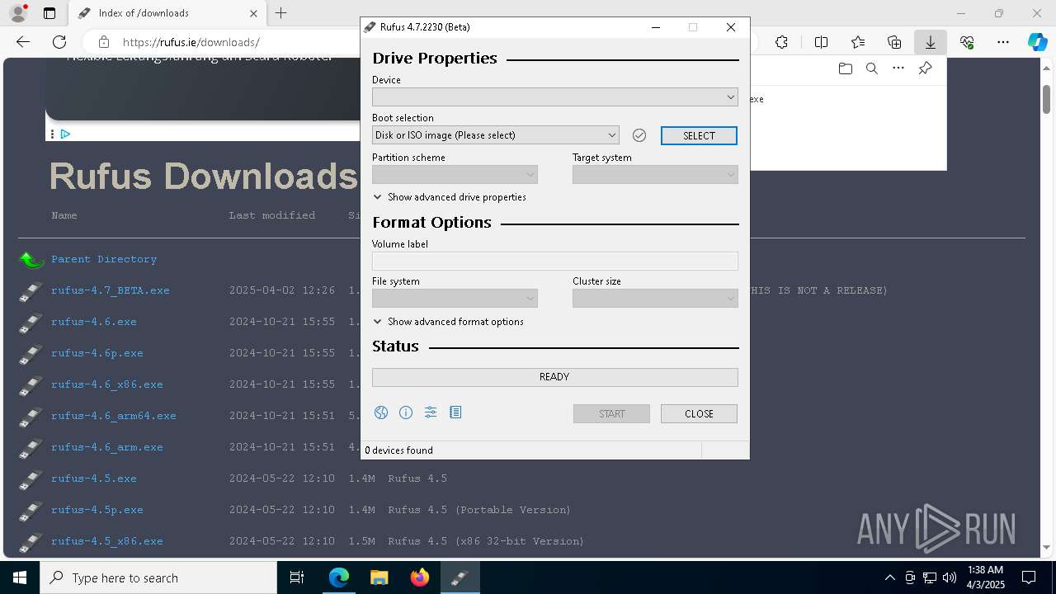This screenshot has height=594, width=1056.
Task: Launch Firefox from taskbar
Action: 420,577
